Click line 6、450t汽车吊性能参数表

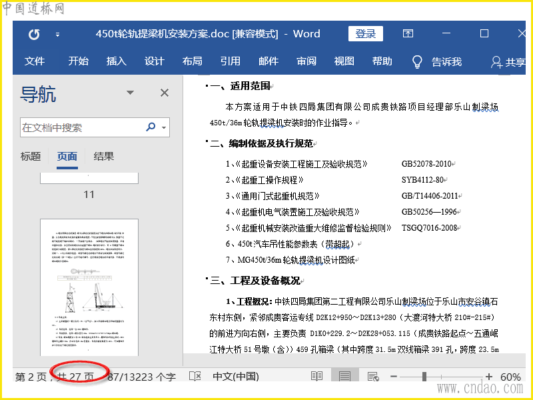pos(292,244)
